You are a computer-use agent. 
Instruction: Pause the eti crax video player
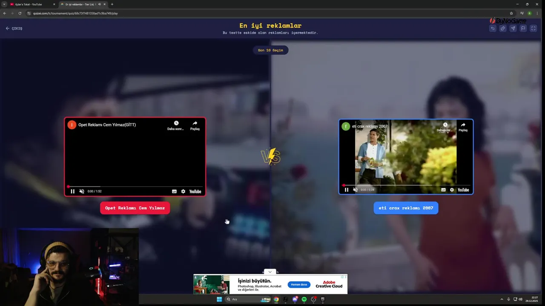347,190
